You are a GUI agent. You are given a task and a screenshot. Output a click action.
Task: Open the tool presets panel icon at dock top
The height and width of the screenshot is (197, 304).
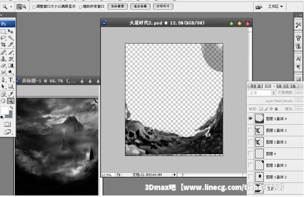point(298,25)
